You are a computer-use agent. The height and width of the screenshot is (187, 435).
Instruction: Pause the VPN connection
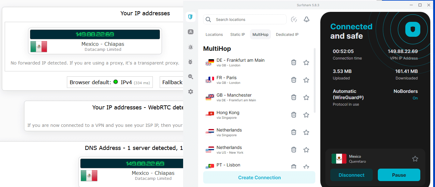coord(399,175)
